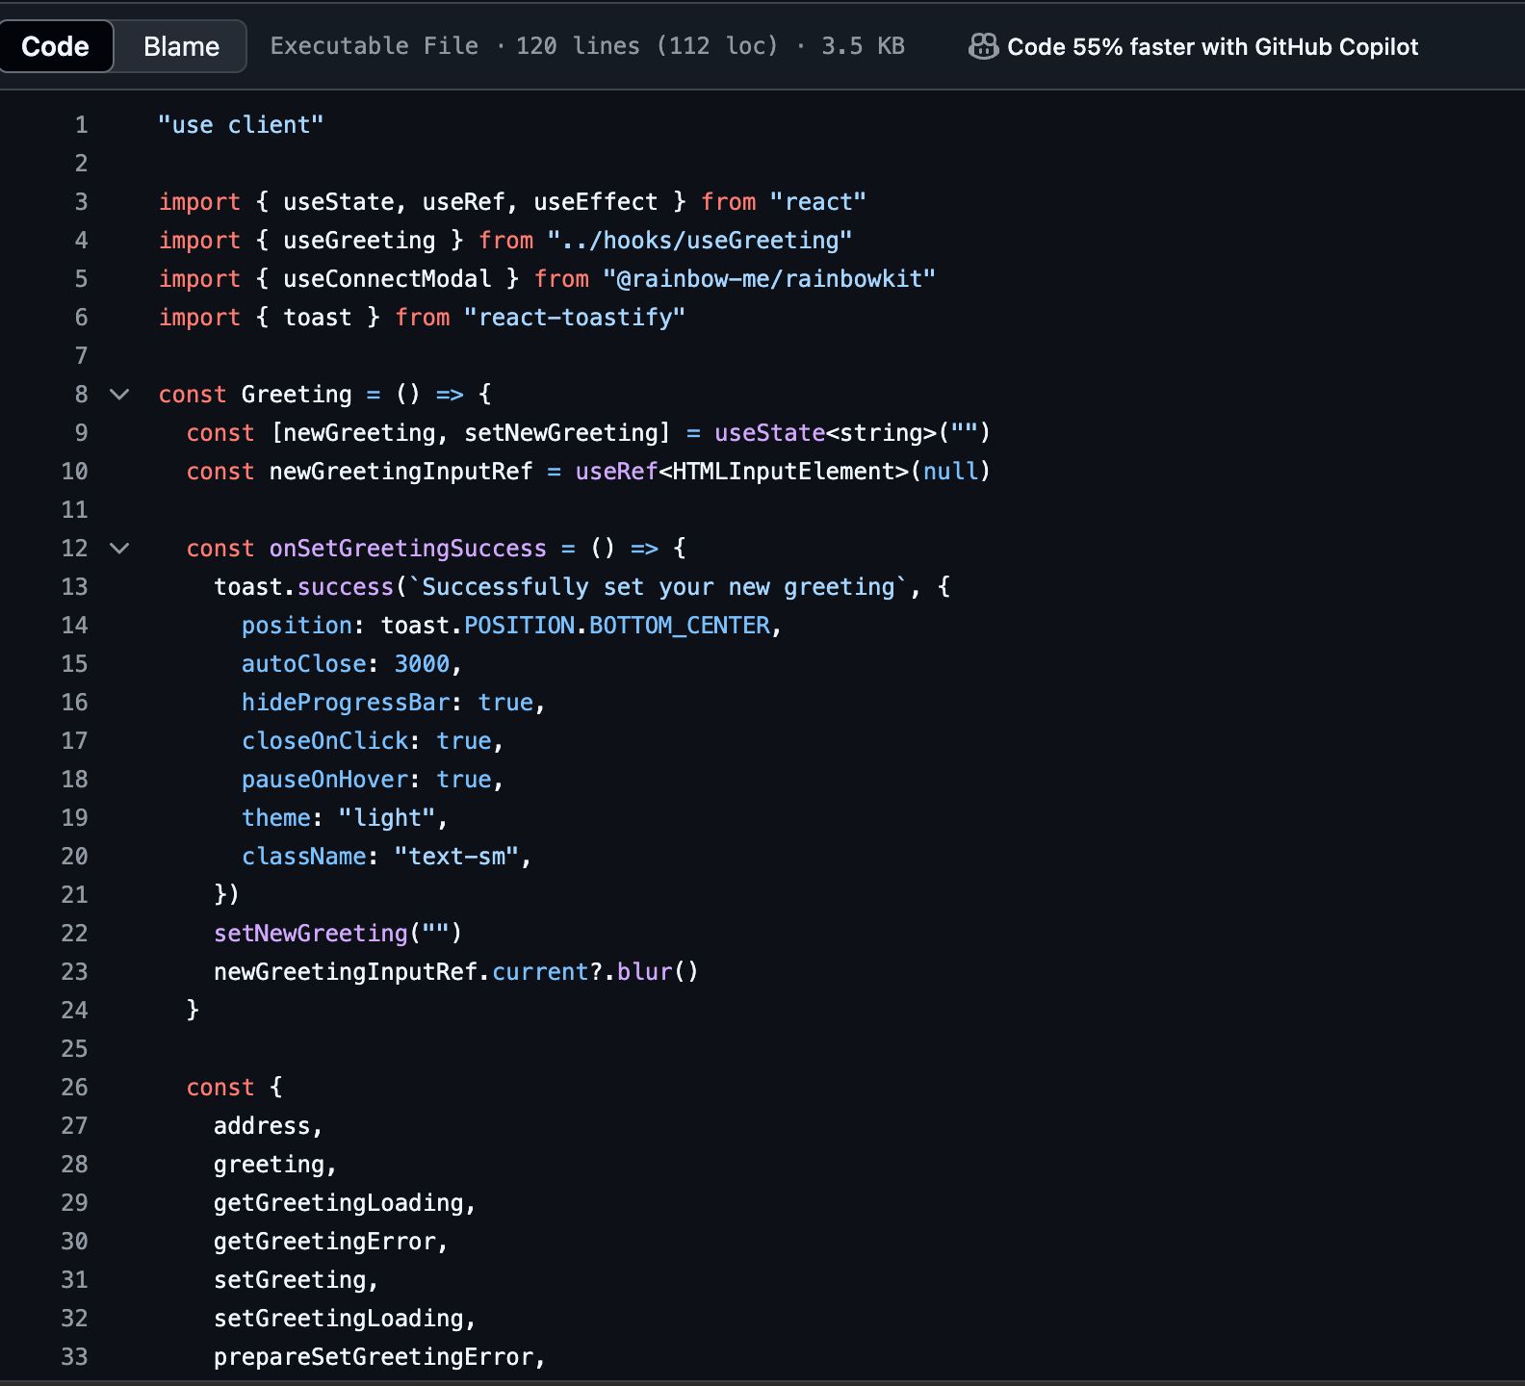The height and width of the screenshot is (1386, 1525).
Task: Select line number 9
Action: [x=81, y=432]
